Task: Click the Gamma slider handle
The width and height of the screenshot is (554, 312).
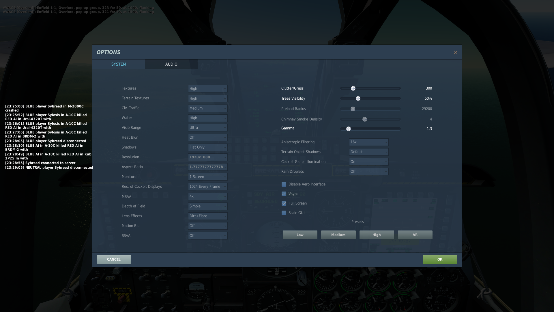Action: pyautogui.click(x=349, y=129)
